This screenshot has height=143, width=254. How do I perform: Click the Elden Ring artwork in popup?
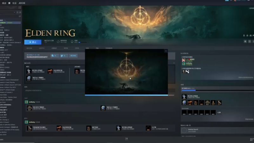point(126,72)
